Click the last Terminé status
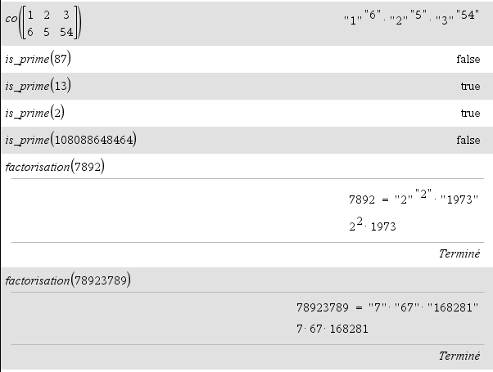The width and height of the screenshot is (493, 372). (x=459, y=356)
